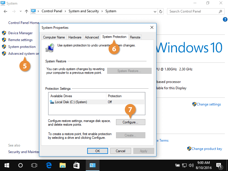The image size is (228, 171).
Task: Click the blue Help question mark icon
Action: point(225,19)
